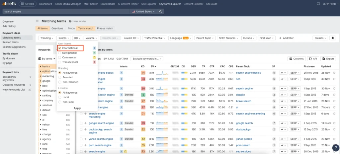
Task: Open the SERP features filter dropdown
Action: coord(228,38)
